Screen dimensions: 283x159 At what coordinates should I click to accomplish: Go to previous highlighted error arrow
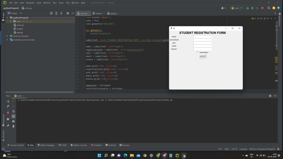pos(271,18)
